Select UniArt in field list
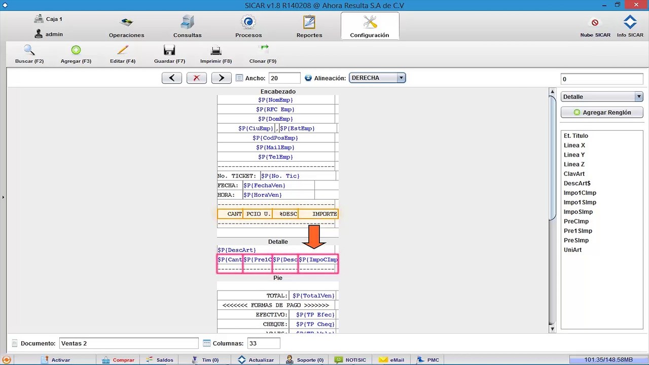Viewport: 649px width, 365px height. tap(573, 250)
